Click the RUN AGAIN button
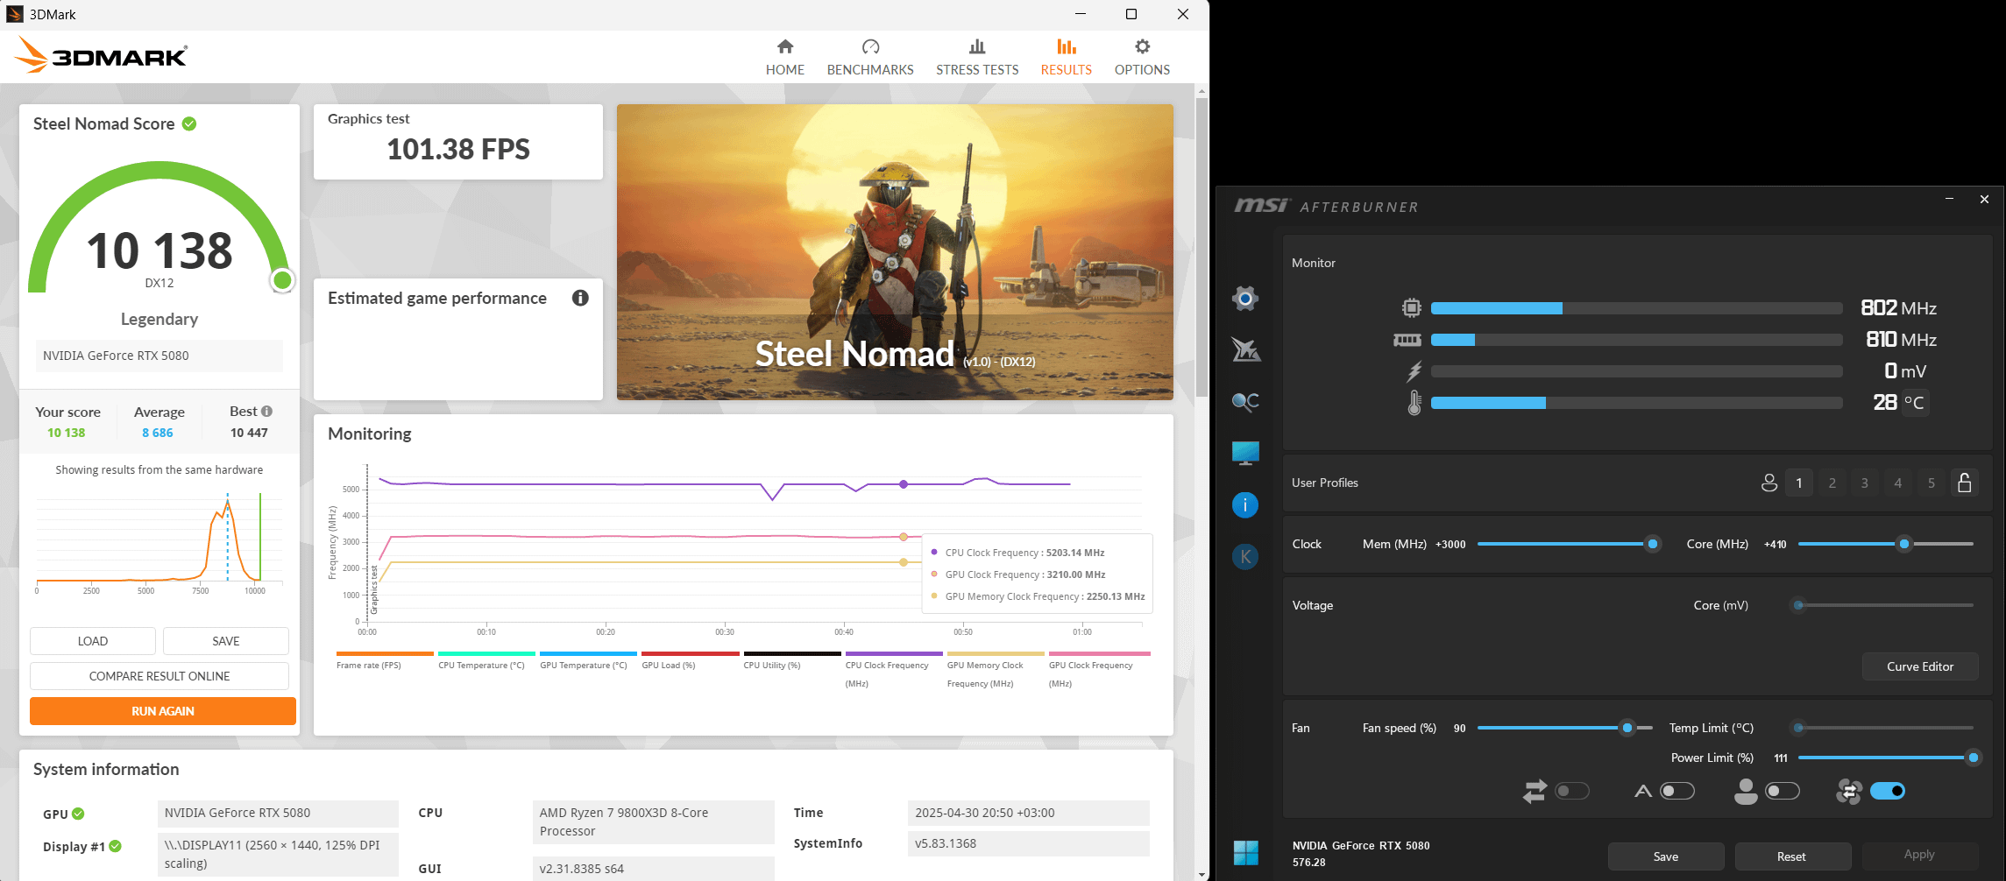2006x881 pixels. click(163, 711)
